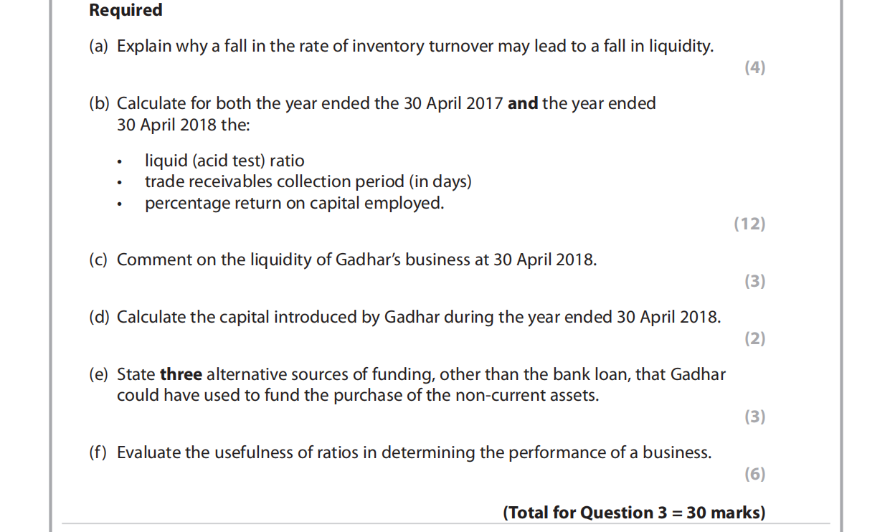The height and width of the screenshot is (532, 895).
Task: Click the bold word "and" in question (b)
Action: tap(523, 104)
